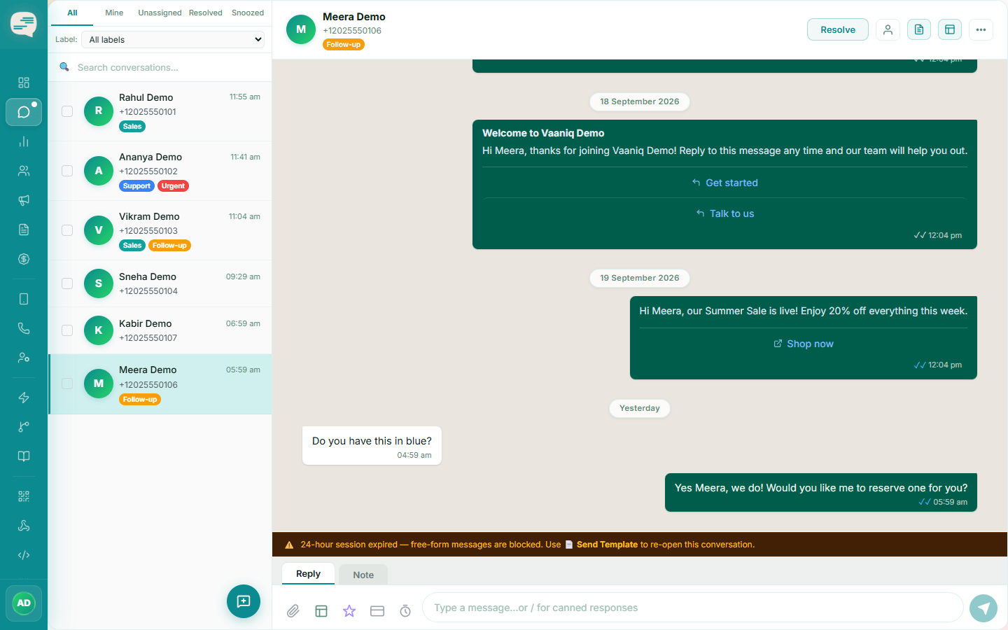Click the attach file paperclip icon
Screen dimensions: 1008x630
point(293,611)
